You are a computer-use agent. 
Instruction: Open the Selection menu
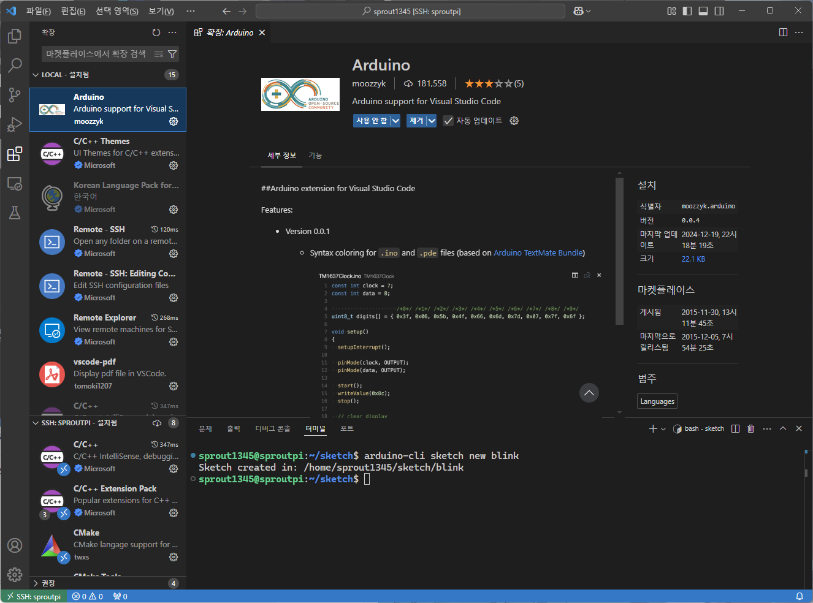coord(117,11)
